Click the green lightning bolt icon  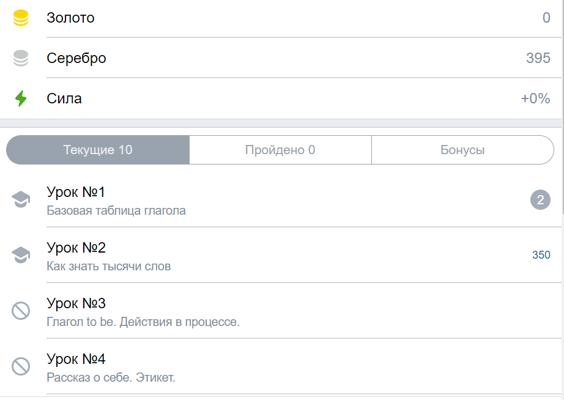click(21, 98)
